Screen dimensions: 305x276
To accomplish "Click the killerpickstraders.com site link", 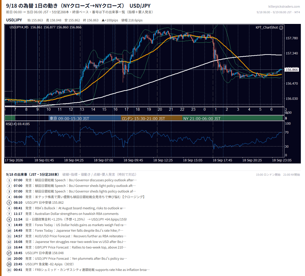I will coord(284,7).
